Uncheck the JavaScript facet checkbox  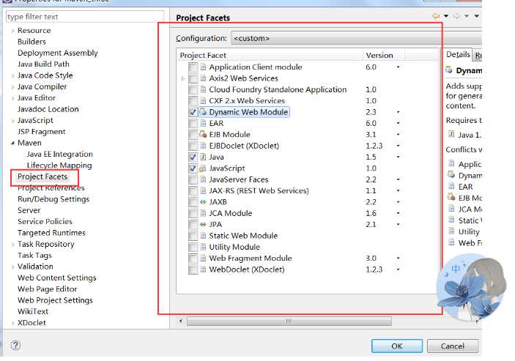coord(193,168)
